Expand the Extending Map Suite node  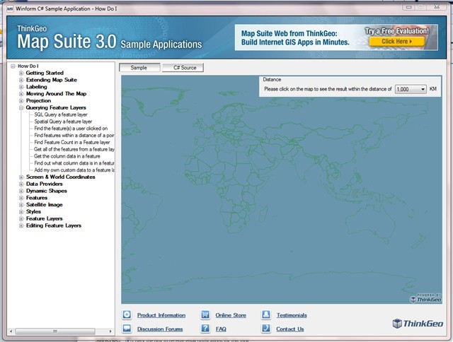tap(21, 80)
